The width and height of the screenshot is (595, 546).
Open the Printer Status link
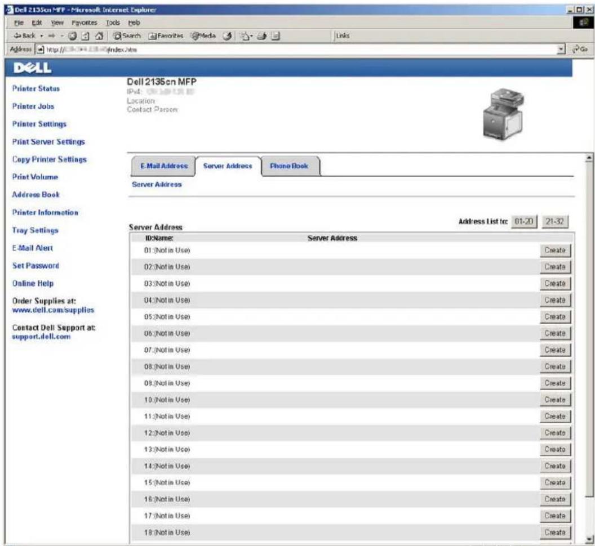[36, 88]
